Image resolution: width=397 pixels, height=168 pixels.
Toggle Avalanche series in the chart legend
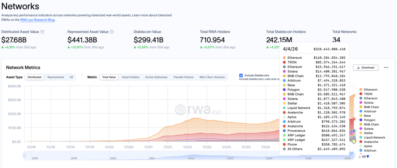(x=368, y=142)
